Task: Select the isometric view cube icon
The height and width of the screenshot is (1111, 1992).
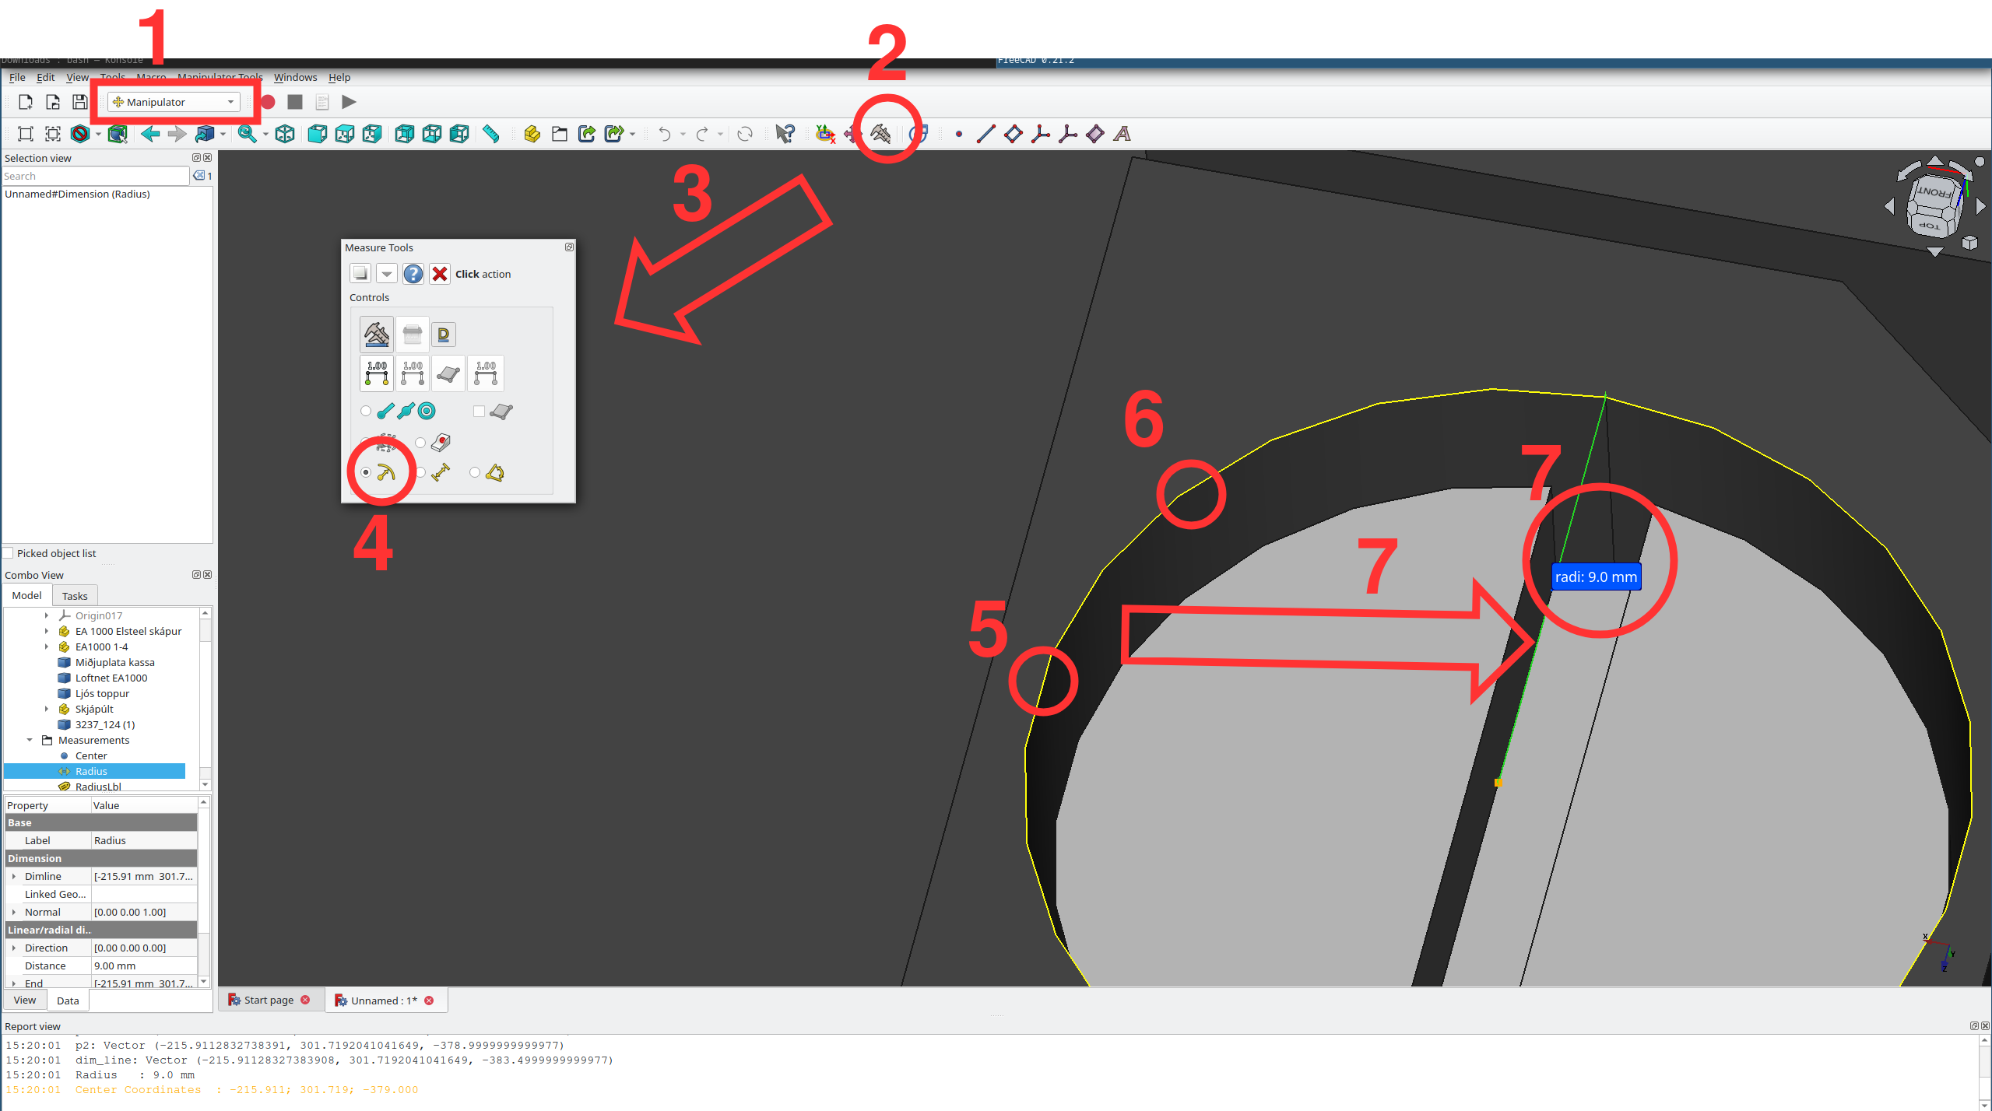Action: (285, 134)
